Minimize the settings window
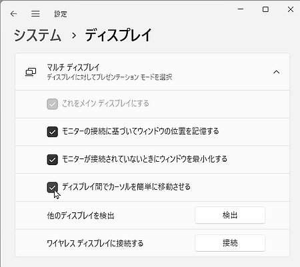 241,9
